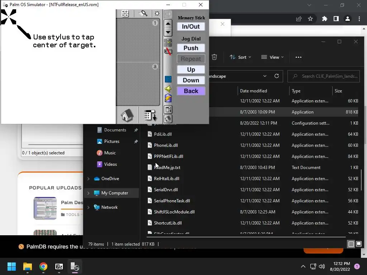This screenshot has width=367, height=275.
Task: Click the Jog Dial Push button
Action: [191, 48]
